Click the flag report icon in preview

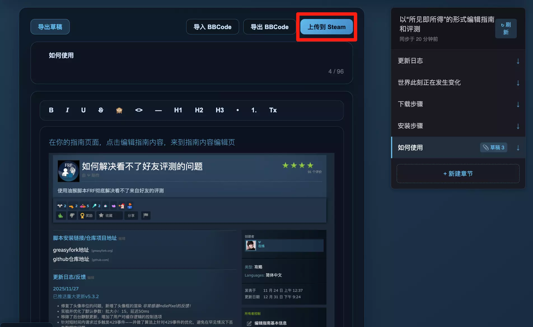click(x=146, y=215)
